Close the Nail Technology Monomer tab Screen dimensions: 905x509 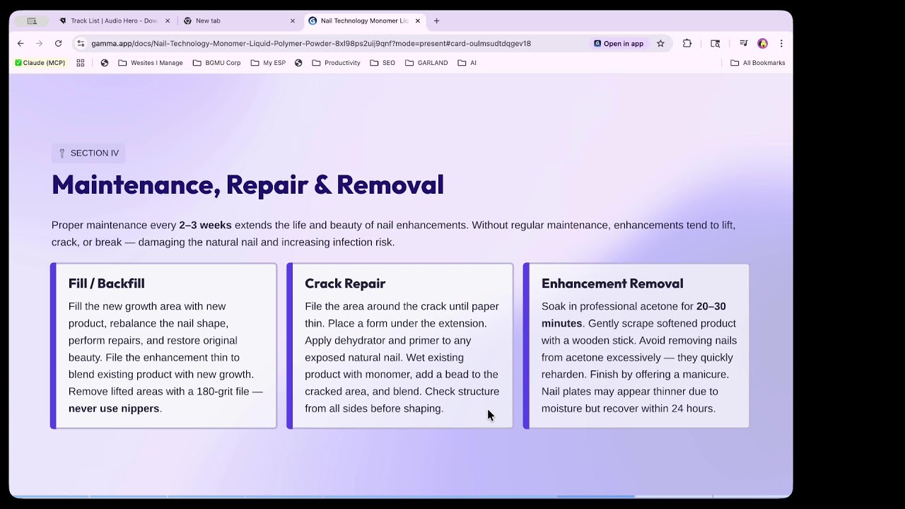418,21
